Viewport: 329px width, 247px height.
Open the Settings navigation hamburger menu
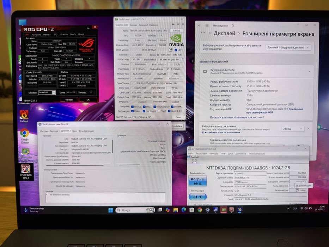(207, 25)
